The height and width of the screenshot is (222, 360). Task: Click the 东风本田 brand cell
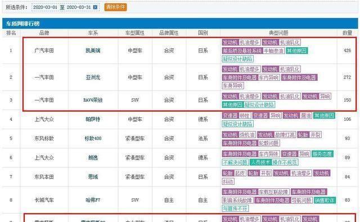[44, 177]
